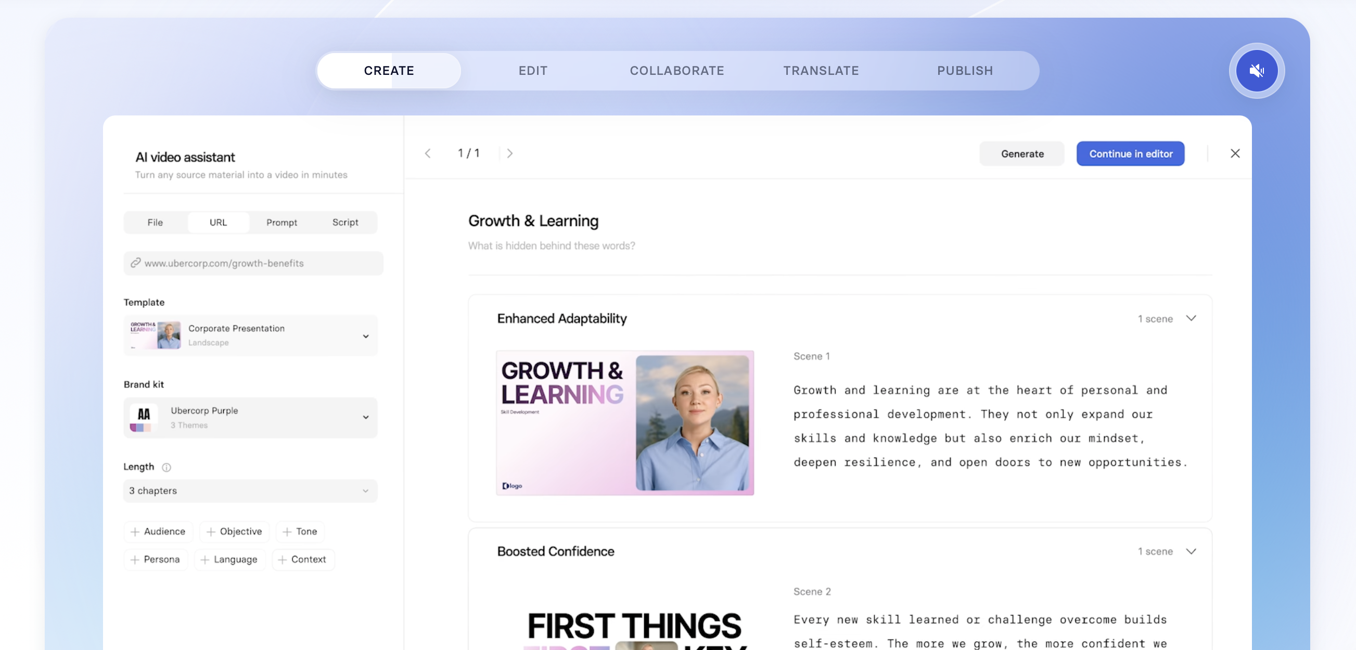
Task: Click the link icon in URL field
Action: (x=136, y=263)
